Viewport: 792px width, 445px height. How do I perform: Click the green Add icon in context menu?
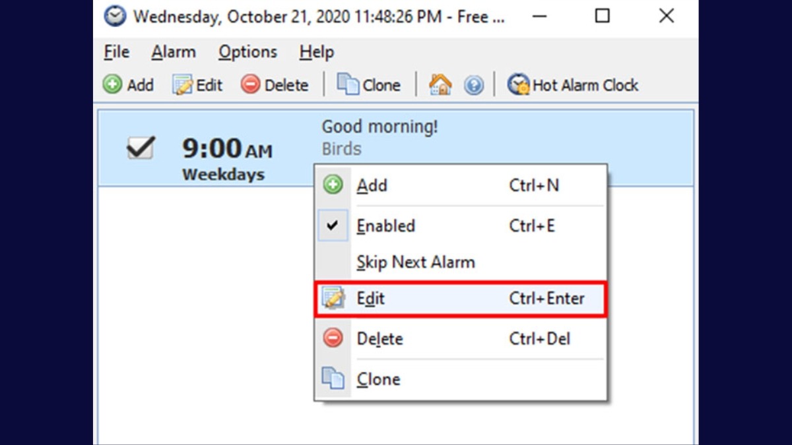tap(333, 185)
